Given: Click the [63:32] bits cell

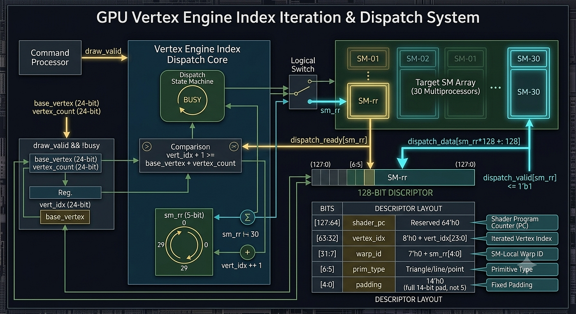Looking at the screenshot, I should [x=327, y=238].
